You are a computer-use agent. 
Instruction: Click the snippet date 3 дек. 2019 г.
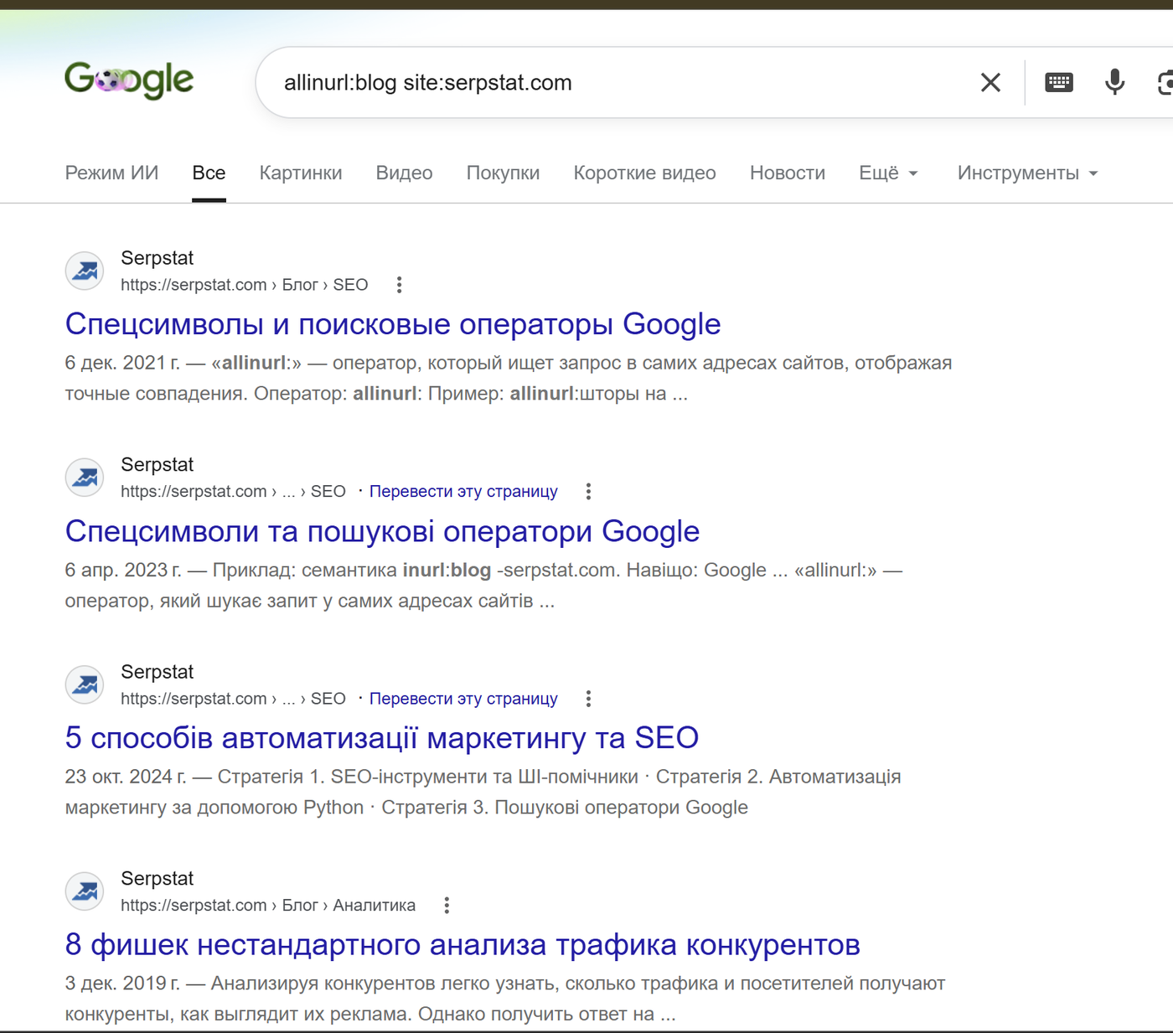point(122,984)
